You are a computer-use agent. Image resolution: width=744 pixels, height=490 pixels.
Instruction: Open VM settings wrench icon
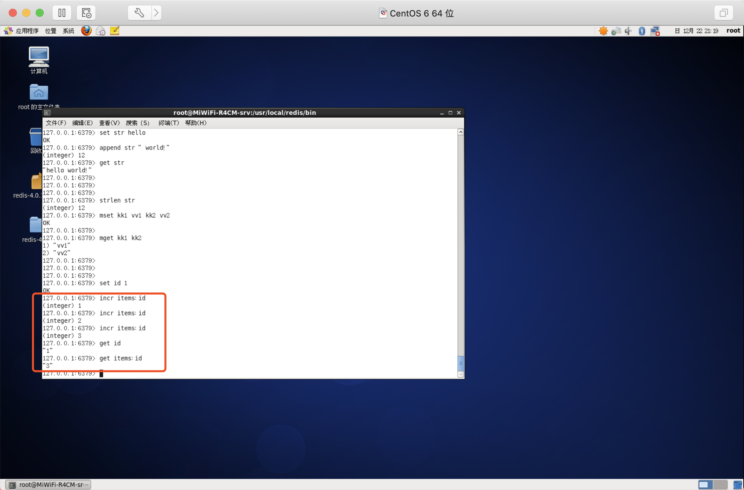(139, 13)
